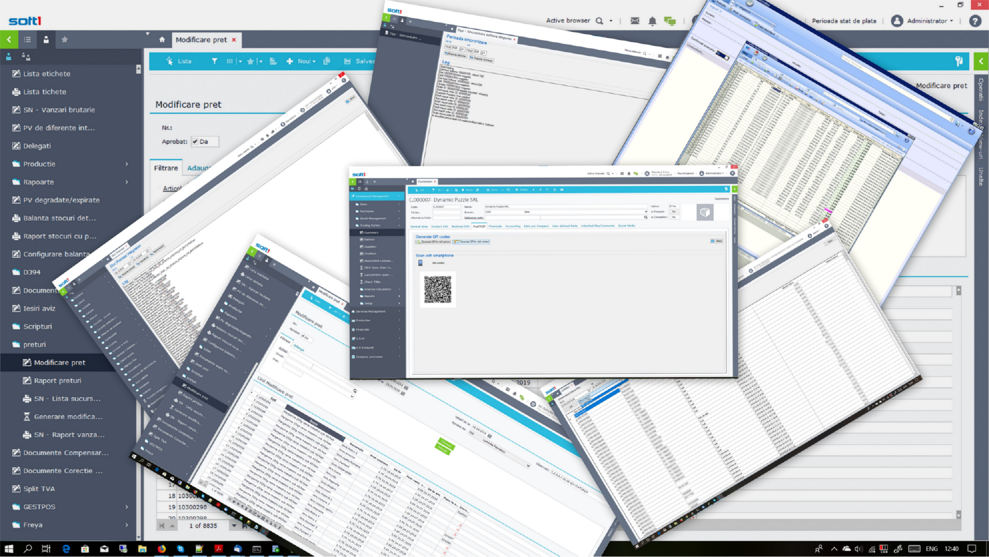
Task: Select the single-person icon below sidebar tabs
Action: tap(9, 57)
